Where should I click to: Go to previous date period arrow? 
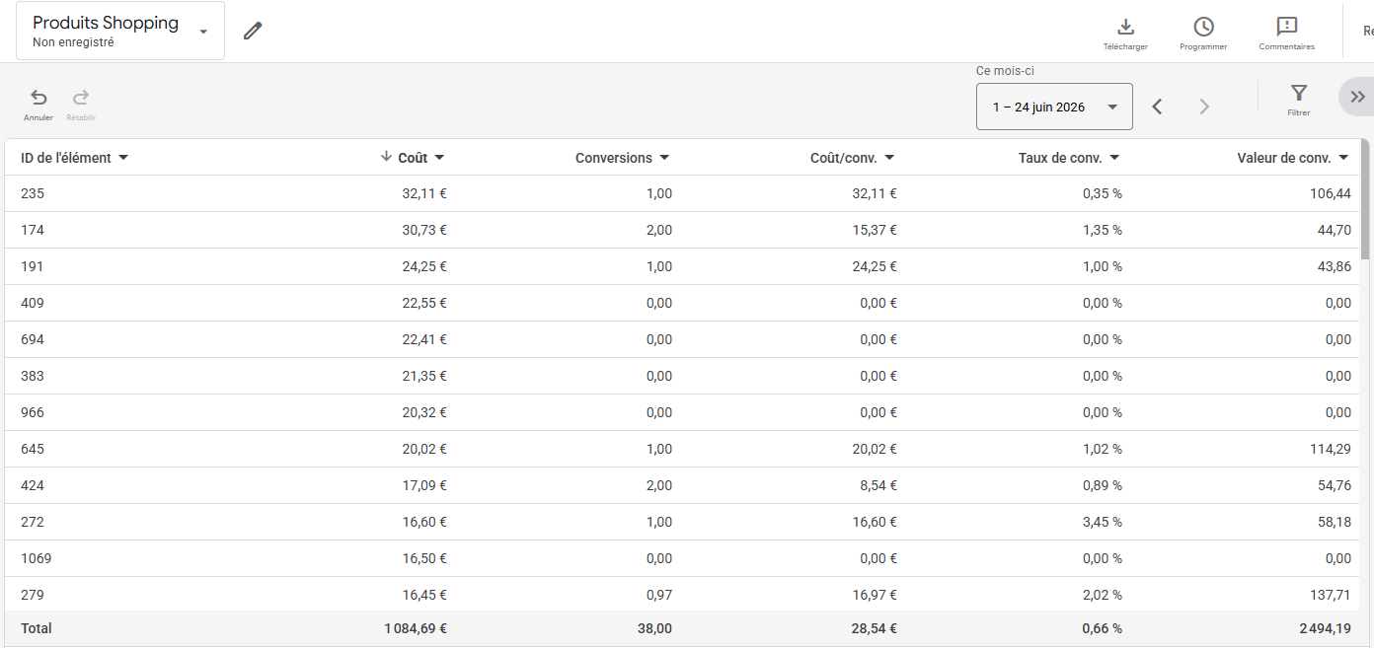click(x=1157, y=107)
